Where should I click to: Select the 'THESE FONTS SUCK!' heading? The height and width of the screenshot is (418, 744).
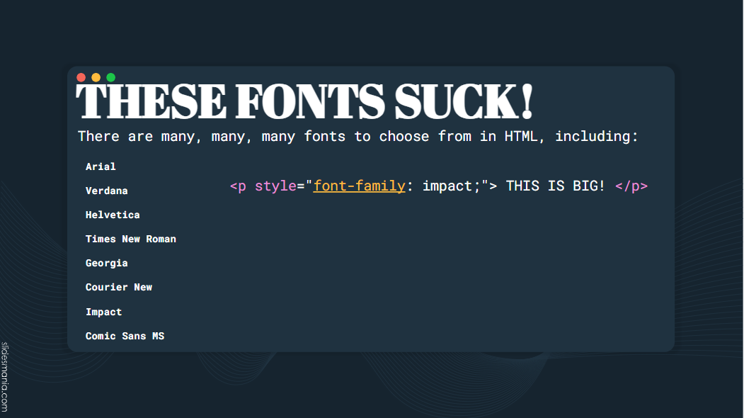(x=304, y=103)
